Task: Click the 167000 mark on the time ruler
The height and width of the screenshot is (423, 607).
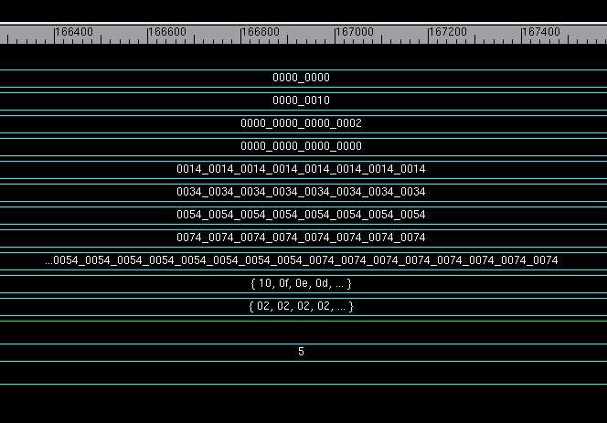Action: (x=355, y=32)
